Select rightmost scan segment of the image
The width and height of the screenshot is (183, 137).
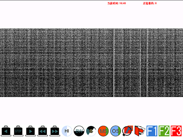pyautogui.click(x=165, y=63)
